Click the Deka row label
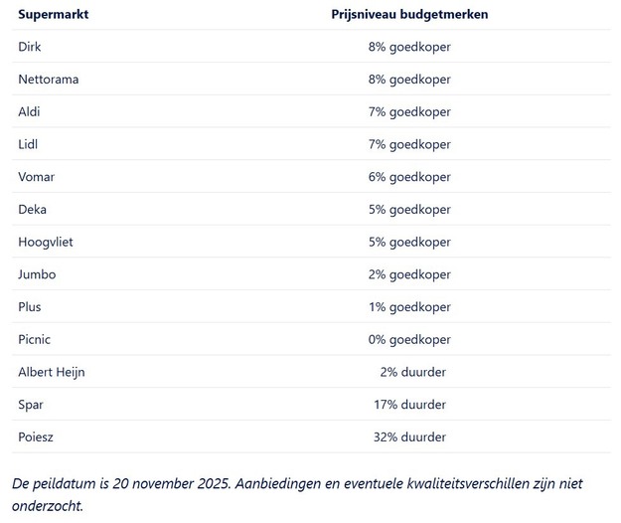Image resolution: width=621 pixels, height=523 pixels. [32, 210]
